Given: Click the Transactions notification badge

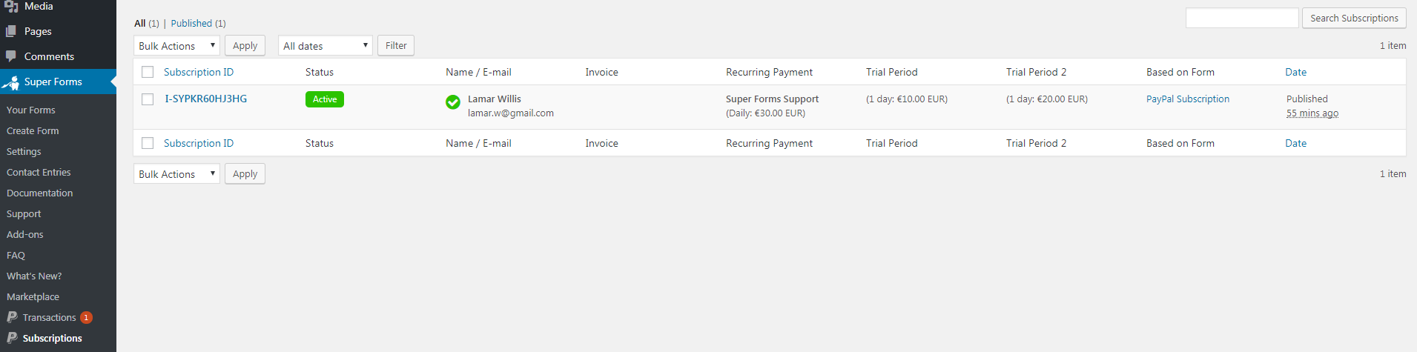Looking at the screenshot, I should pos(86,317).
